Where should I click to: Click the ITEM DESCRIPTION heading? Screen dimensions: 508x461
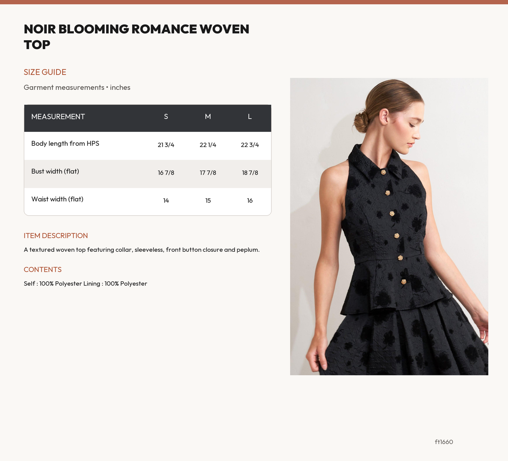pyautogui.click(x=56, y=236)
